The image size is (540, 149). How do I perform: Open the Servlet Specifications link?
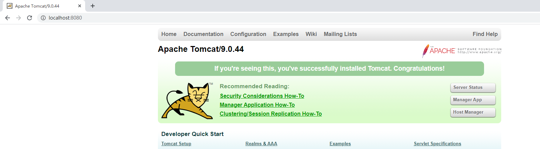pyautogui.click(x=437, y=144)
